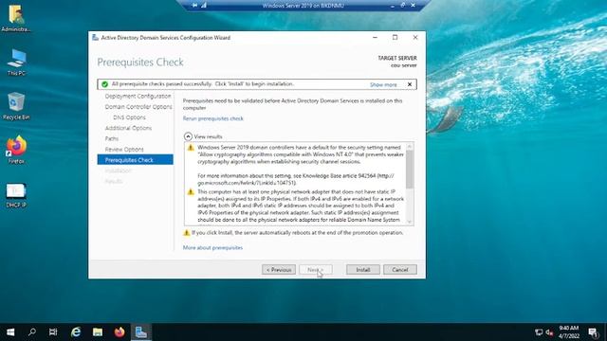607x341 pixels.
Task: Click the green success check icon
Action: click(104, 84)
